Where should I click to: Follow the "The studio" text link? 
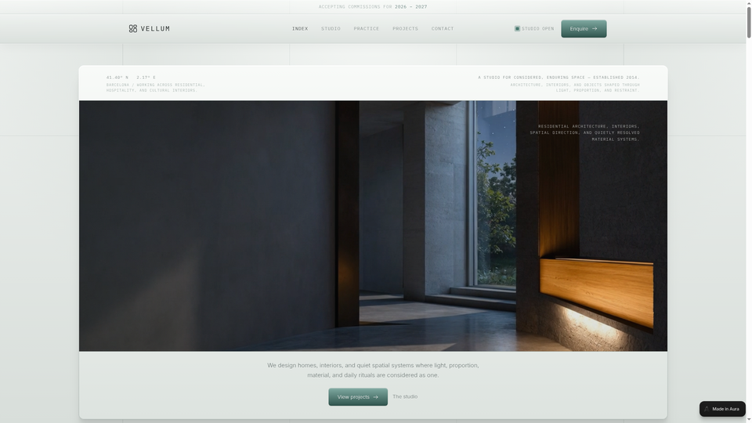click(x=405, y=396)
